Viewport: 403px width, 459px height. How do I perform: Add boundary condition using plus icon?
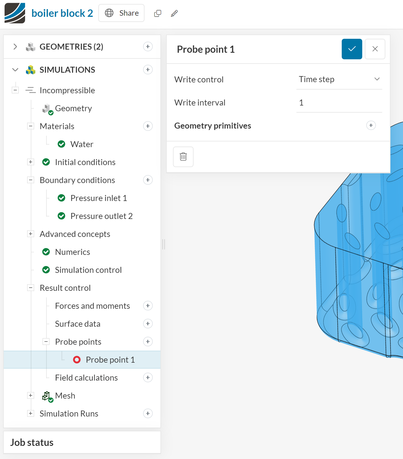(x=148, y=180)
